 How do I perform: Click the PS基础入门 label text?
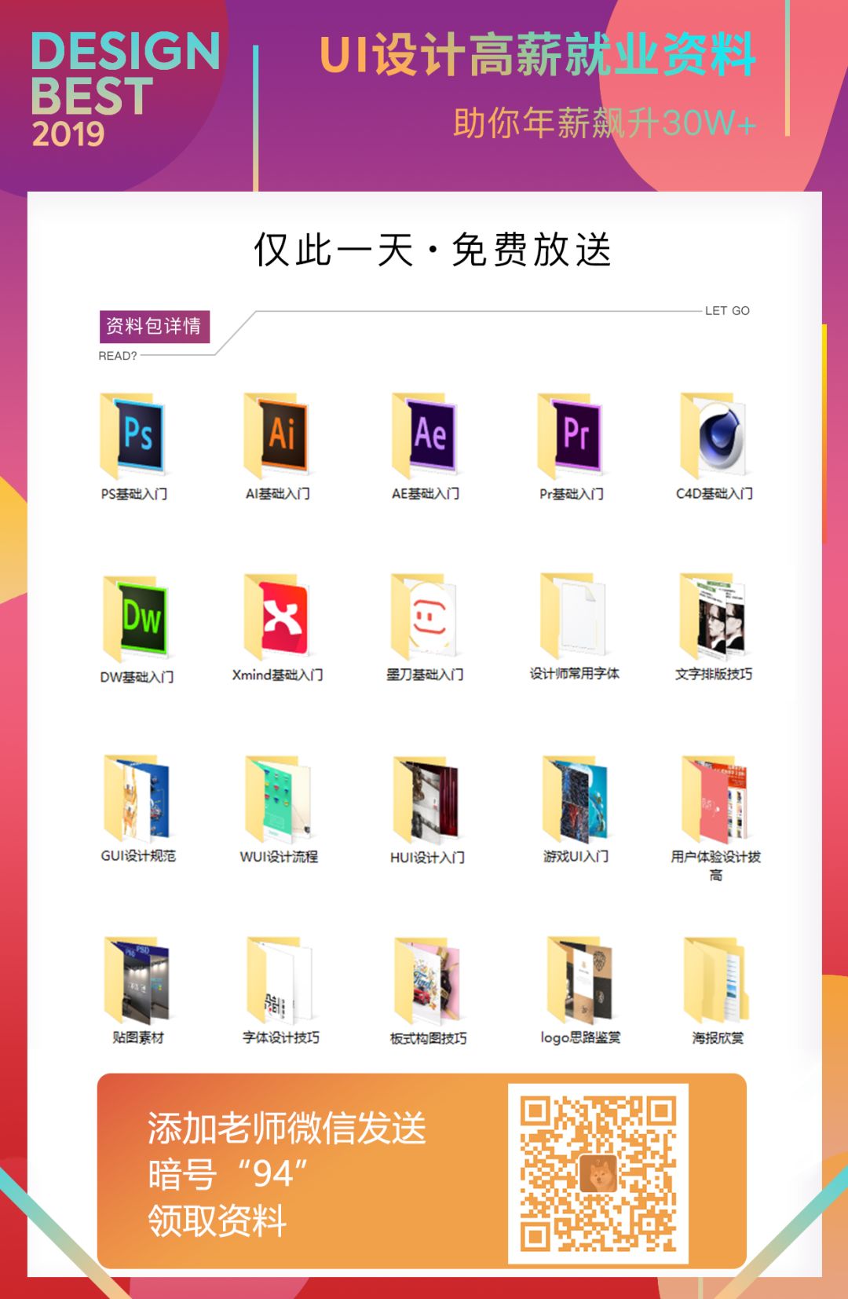pos(133,494)
